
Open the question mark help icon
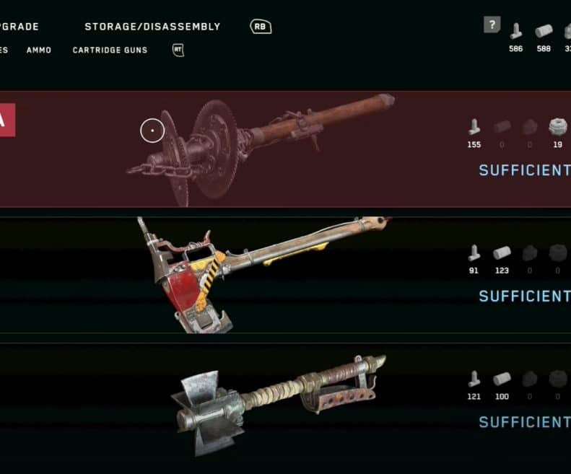click(492, 25)
